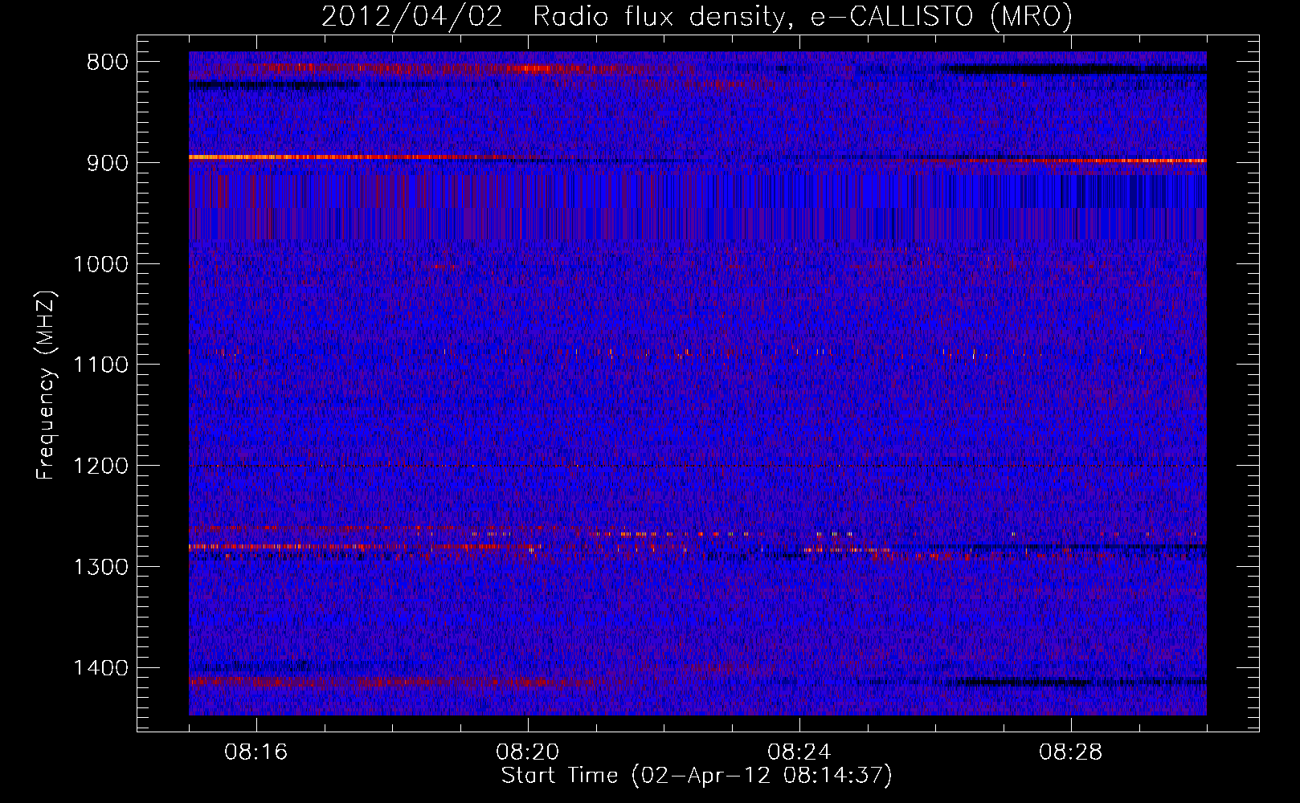Select the 900 frequency tick label

click(x=108, y=163)
